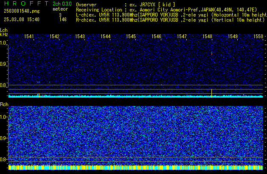Click the 1544 time marker
The width and height of the screenshot is (267, 174).
pos(105,36)
